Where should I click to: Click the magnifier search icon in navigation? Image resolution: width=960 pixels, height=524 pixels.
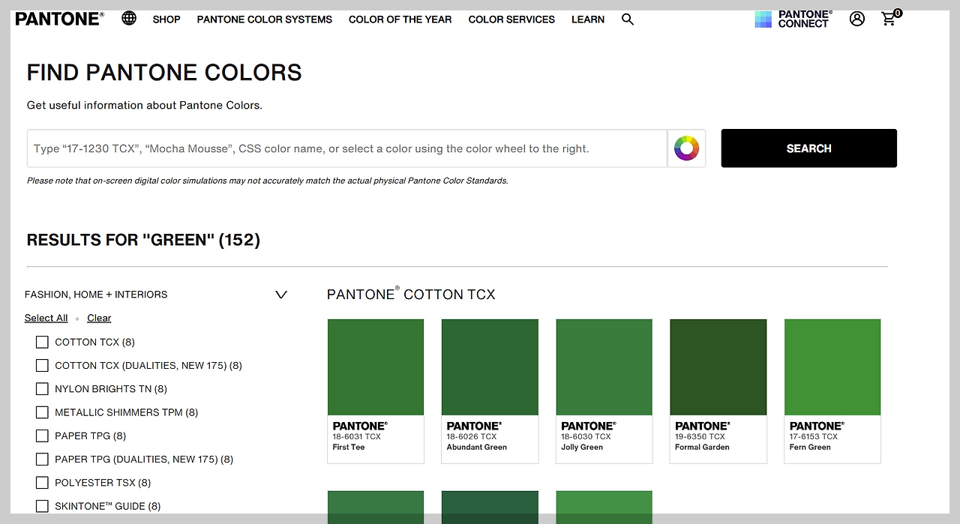click(628, 19)
